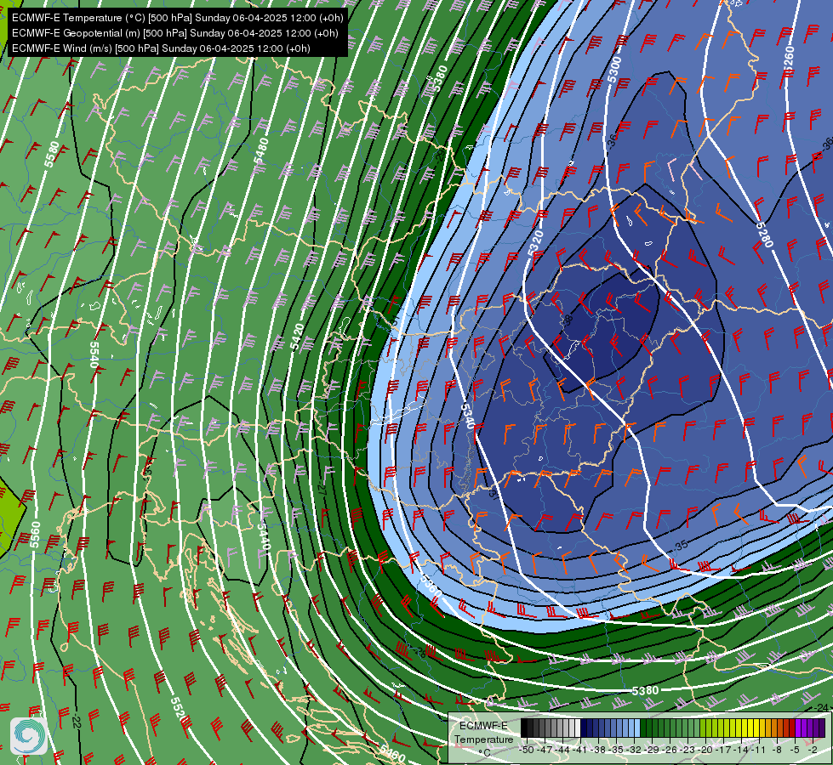Click the -41 legend value
This screenshot has height=765, width=833.
point(580,750)
